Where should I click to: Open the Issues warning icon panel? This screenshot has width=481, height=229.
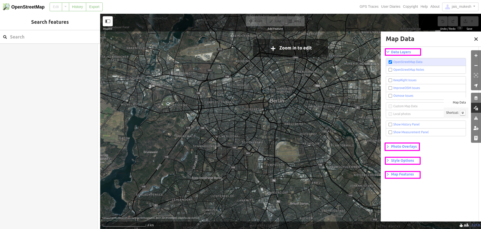click(476, 118)
